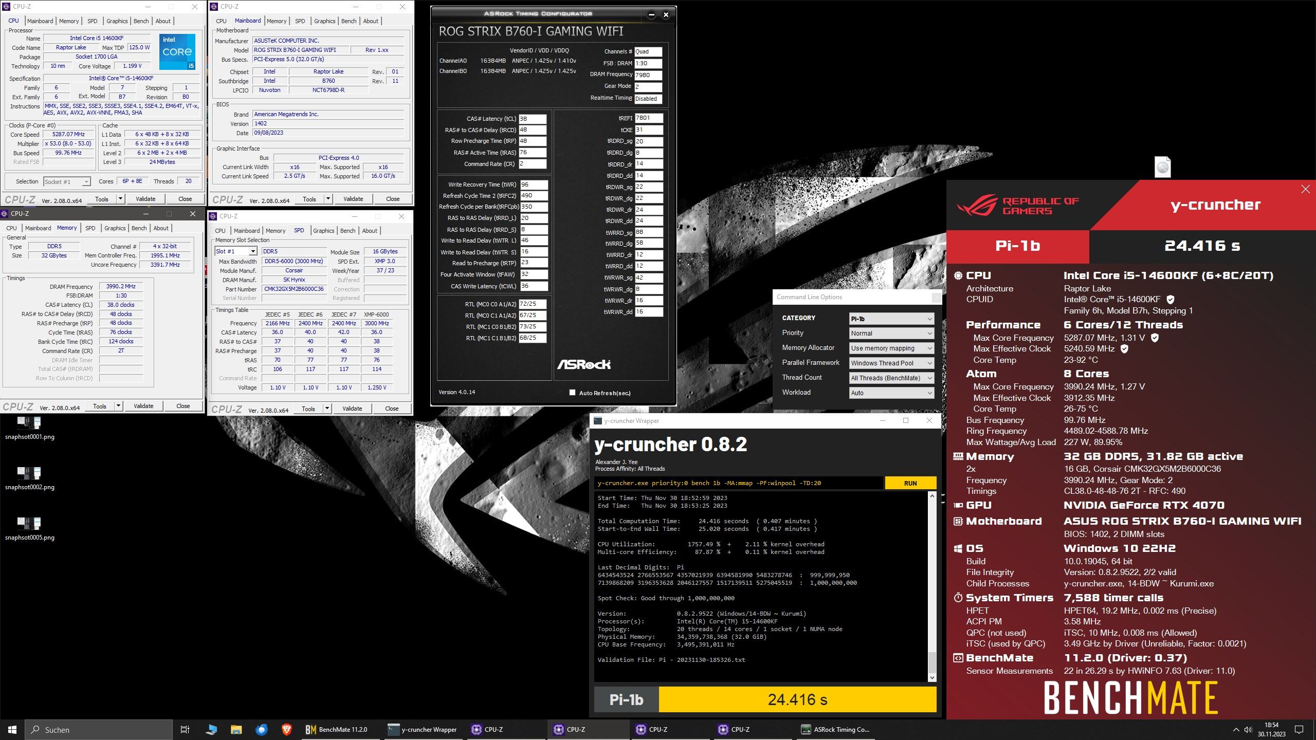
Task: Select the disc file icon on the desktop
Action: (x=1163, y=167)
